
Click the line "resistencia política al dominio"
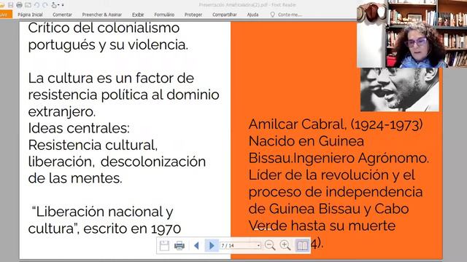123,95
